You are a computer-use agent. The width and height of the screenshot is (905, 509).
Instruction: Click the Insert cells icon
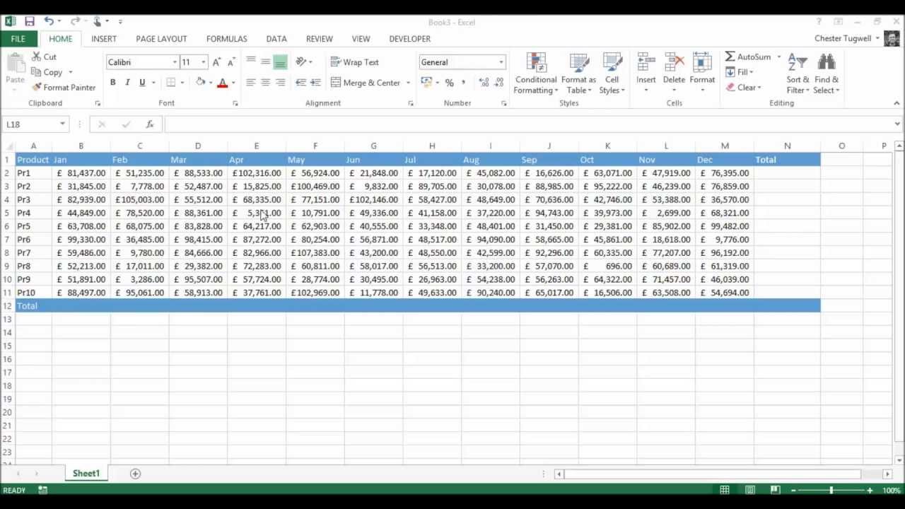coord(646,64)
